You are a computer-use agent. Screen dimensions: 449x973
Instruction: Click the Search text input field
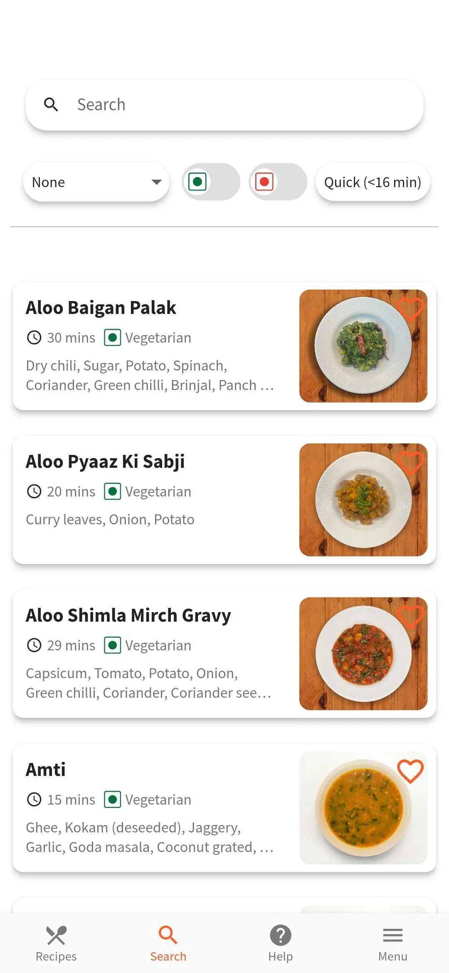224,105
